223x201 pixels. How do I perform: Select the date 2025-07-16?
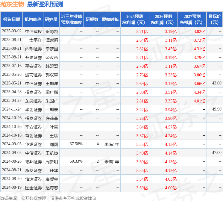[12, 66]
